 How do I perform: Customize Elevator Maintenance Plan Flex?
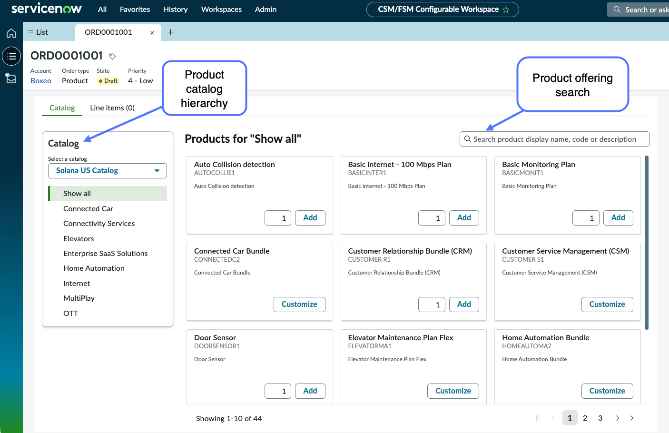pyautogui.click(x=453, y=391)
